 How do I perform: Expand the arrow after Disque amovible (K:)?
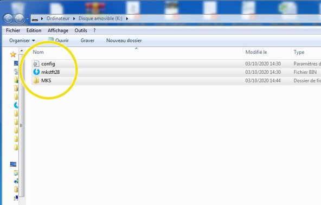pyautogui.click(x=127, y=18)
